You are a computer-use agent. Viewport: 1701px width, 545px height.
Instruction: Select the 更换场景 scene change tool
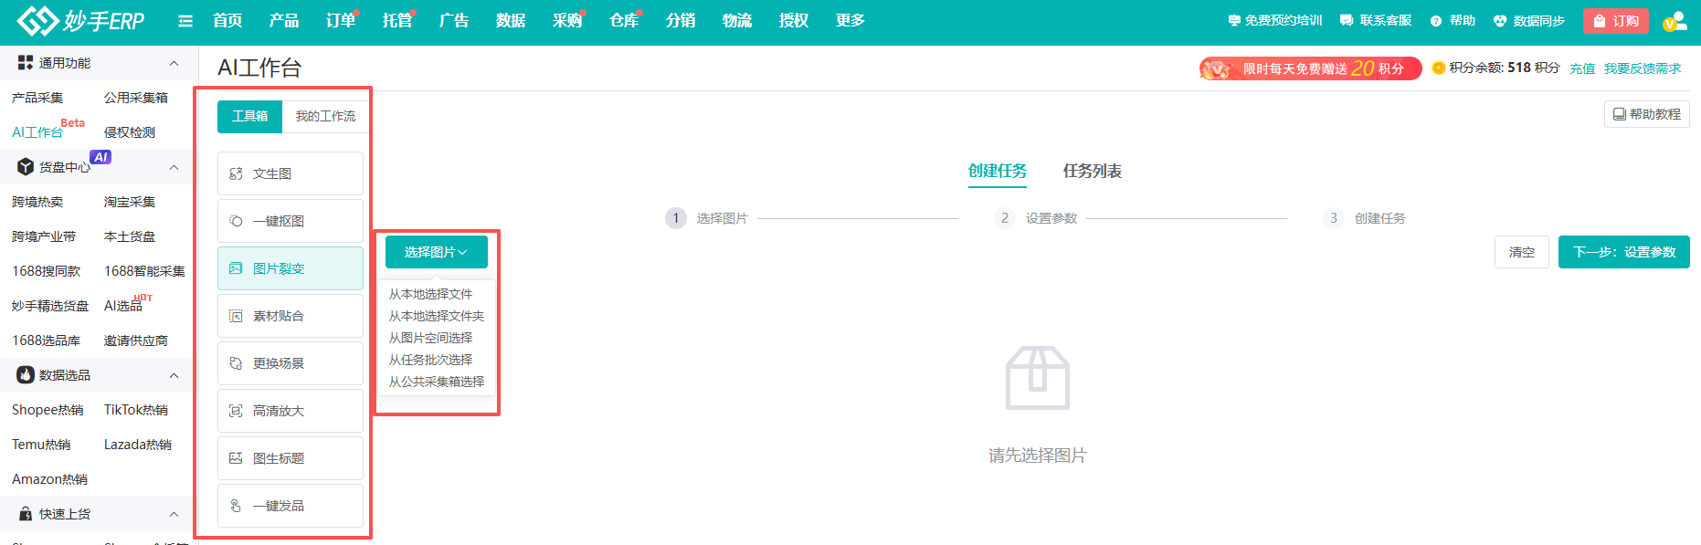coord(290,363)
